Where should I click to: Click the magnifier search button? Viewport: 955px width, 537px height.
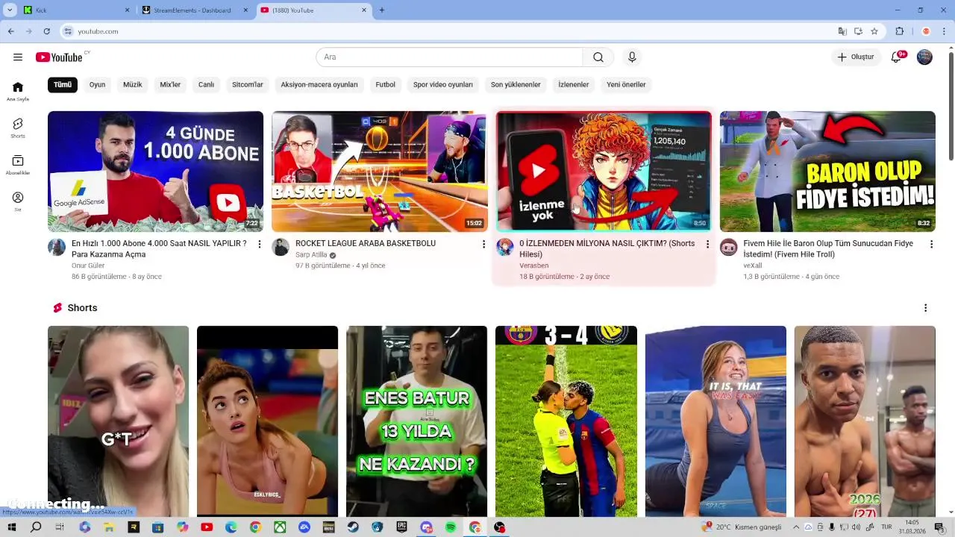[x=598, y=57]
